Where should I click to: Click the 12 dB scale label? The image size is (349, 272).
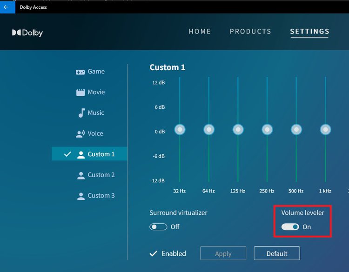tap(159, 83)
